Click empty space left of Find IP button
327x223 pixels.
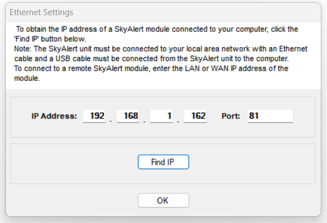[x=74, y=163]
